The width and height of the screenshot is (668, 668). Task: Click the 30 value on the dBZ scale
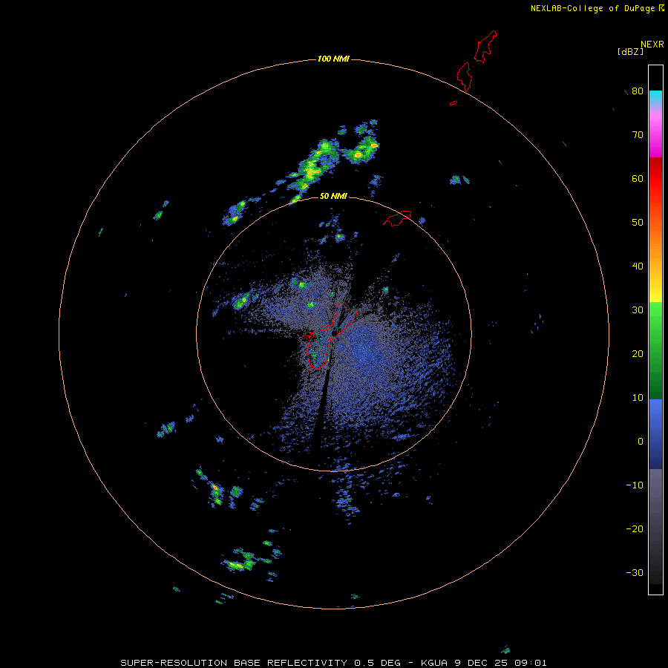click(638, 310)
